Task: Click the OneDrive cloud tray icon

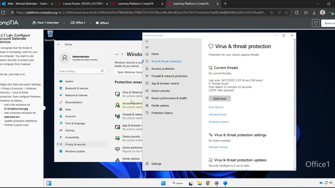Action: point(321,183)
